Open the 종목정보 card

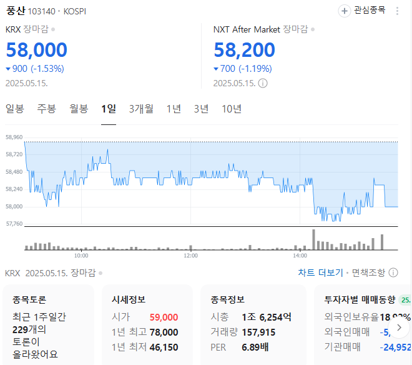(x=253, y=325)
